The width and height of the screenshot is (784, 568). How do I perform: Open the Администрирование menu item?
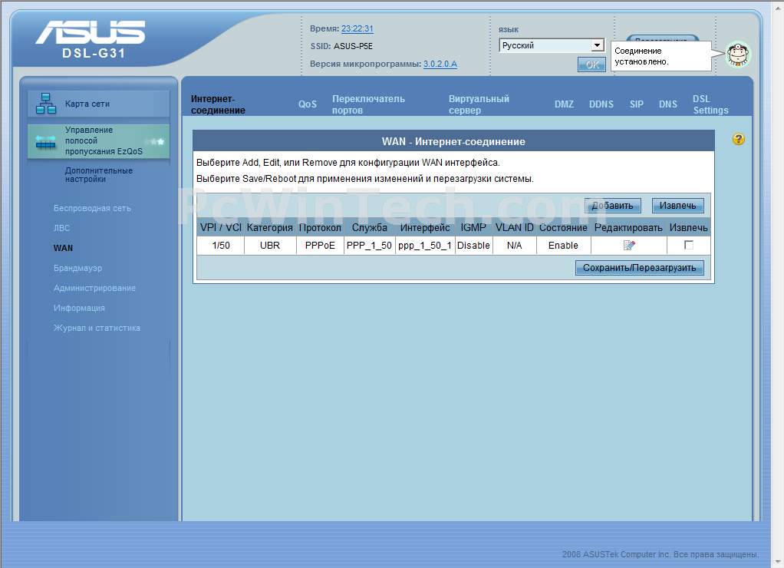click(x=94, y=289)
